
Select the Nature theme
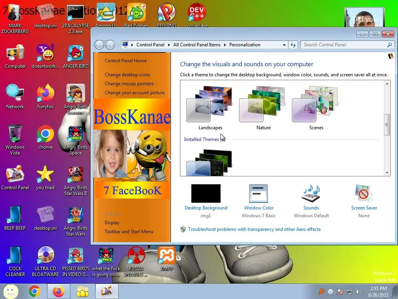263,108
